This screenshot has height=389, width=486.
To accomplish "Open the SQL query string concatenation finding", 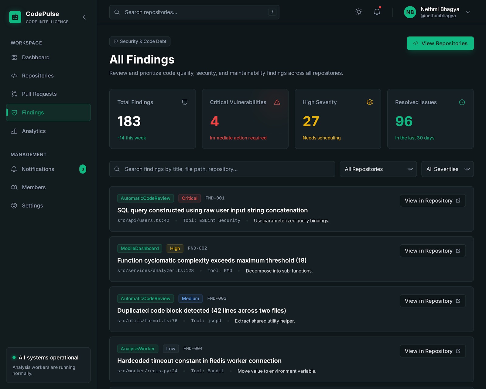I will [212, 210].
